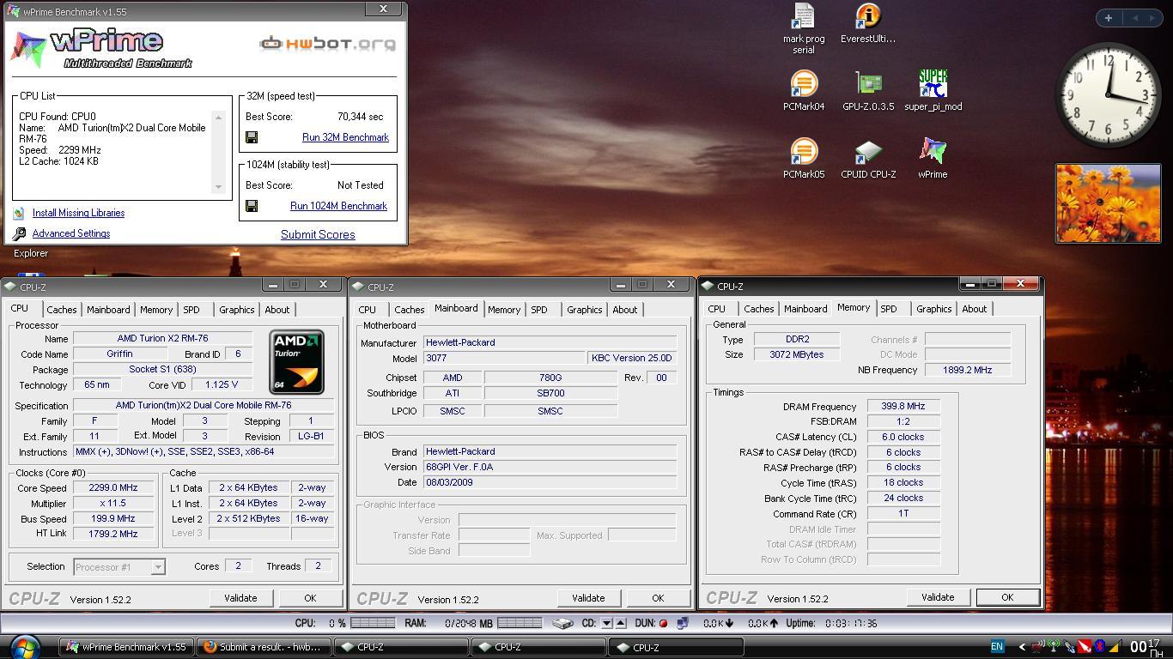Click network computers icon in status bar
1173x659 pixels.
(x=683, y=623)
